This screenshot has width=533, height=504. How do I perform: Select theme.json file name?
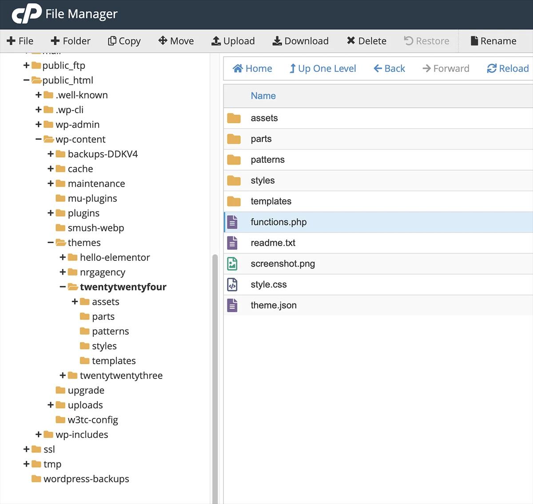[273, 305]
